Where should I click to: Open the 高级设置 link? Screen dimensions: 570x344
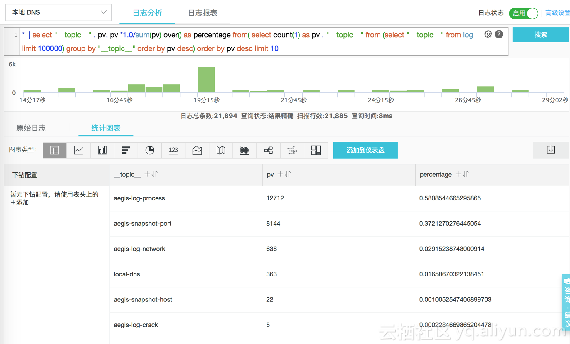557,13
